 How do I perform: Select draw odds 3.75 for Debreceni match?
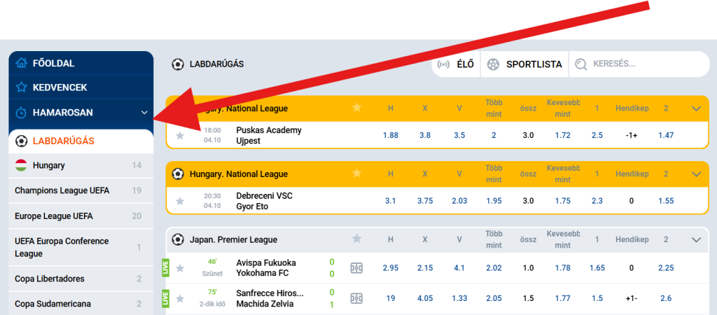click(x=425, y=201)
